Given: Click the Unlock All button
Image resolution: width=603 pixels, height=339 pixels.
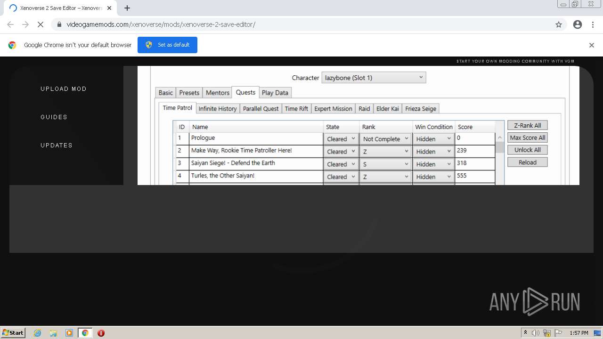Looking at the screenshot, I should coord(527,150).
